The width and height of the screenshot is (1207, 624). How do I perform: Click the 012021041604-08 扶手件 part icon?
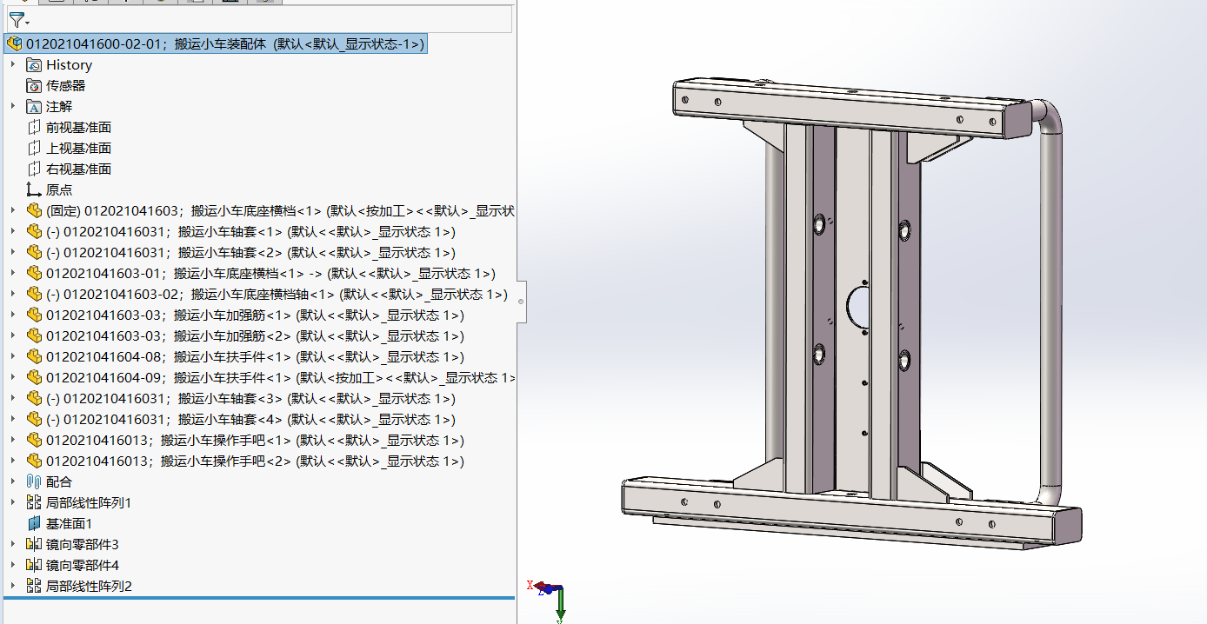tap(34, 357)
